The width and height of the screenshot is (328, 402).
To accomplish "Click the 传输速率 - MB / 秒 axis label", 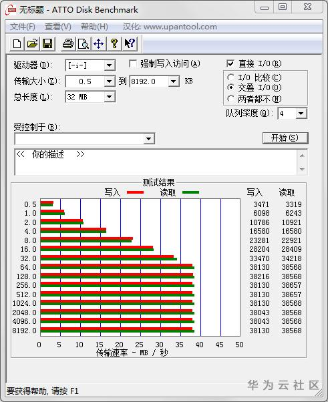I will point(132,353).
